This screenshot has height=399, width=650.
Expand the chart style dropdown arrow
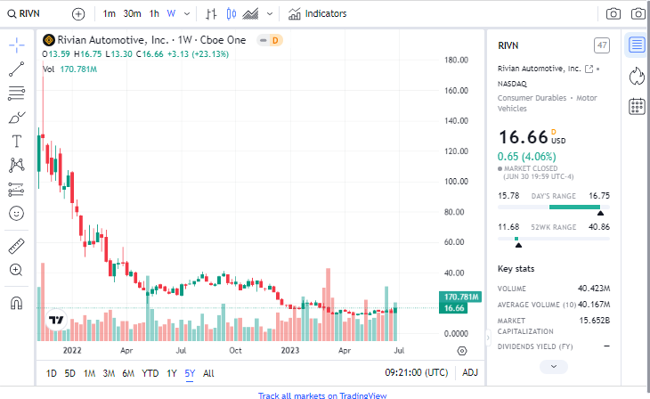[x=270, y=14]
